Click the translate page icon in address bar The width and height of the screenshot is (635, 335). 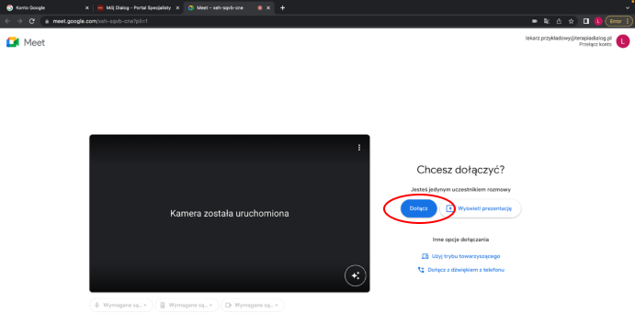click(546, 21)
